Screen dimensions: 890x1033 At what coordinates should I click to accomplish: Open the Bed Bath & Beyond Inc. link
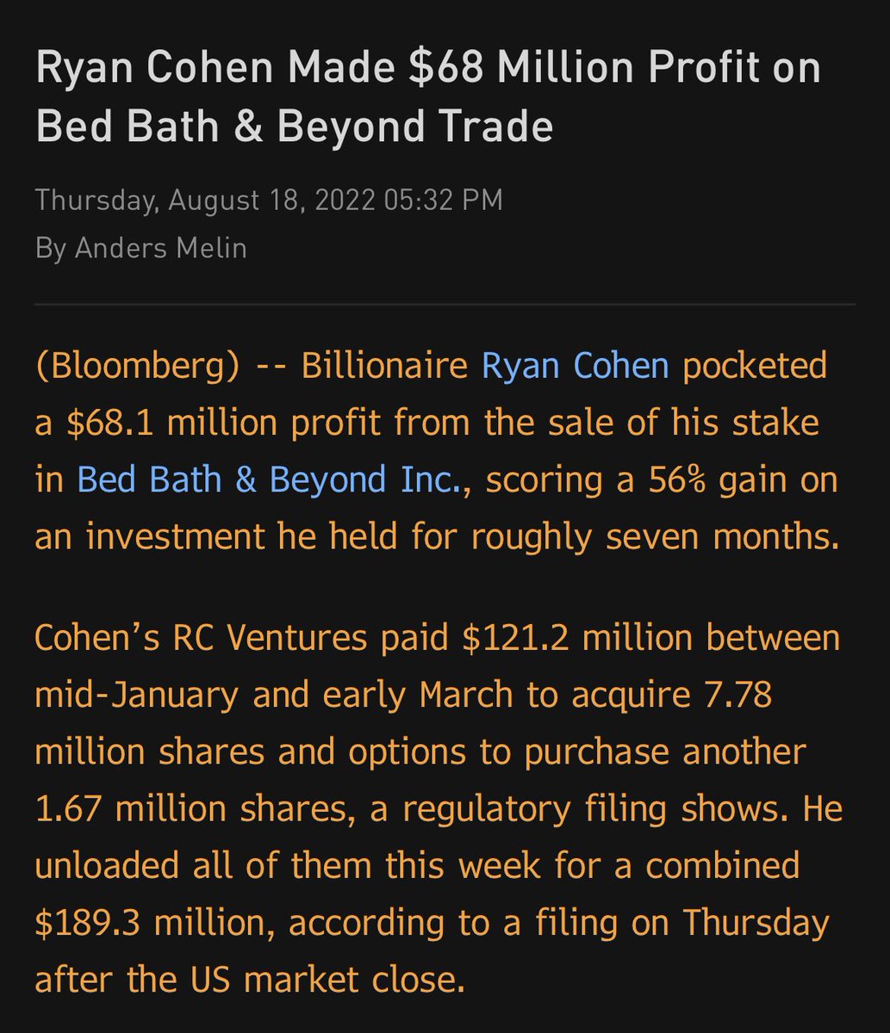click(x=271, y=479)
